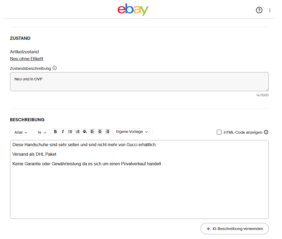282x239 pixels.
Task: Center align the description text
Action: coord(100,132)
